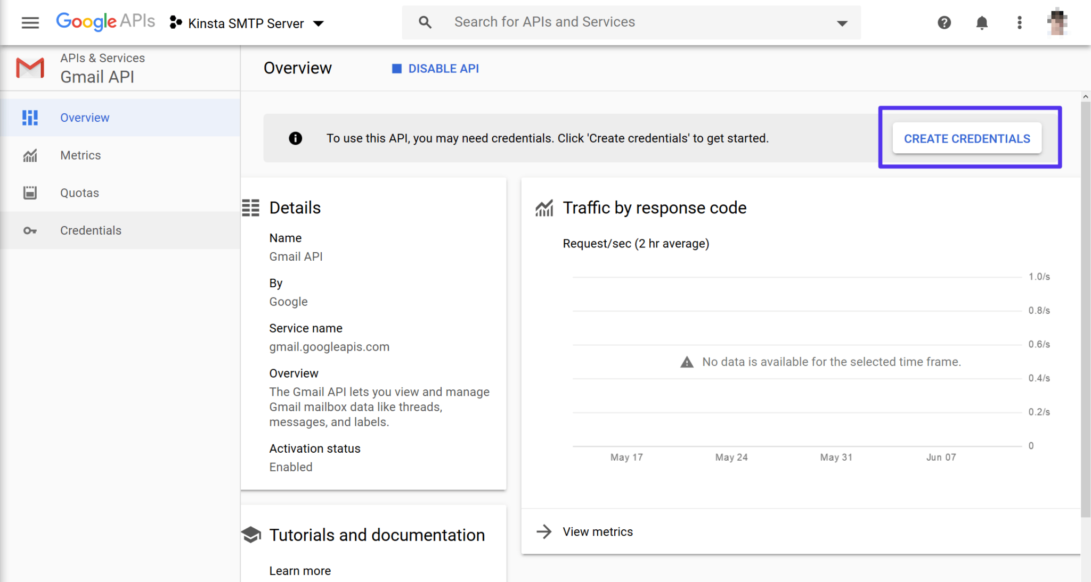Open the Credentials section
The width and height of the screenshot is (1091, 582).
point(90,230)
